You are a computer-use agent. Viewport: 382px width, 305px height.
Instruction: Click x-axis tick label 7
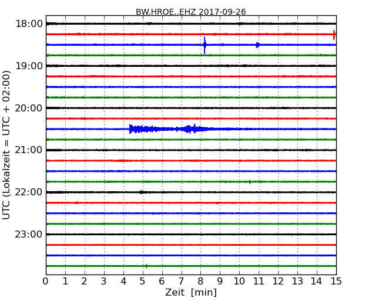click(x=181, y=282)
